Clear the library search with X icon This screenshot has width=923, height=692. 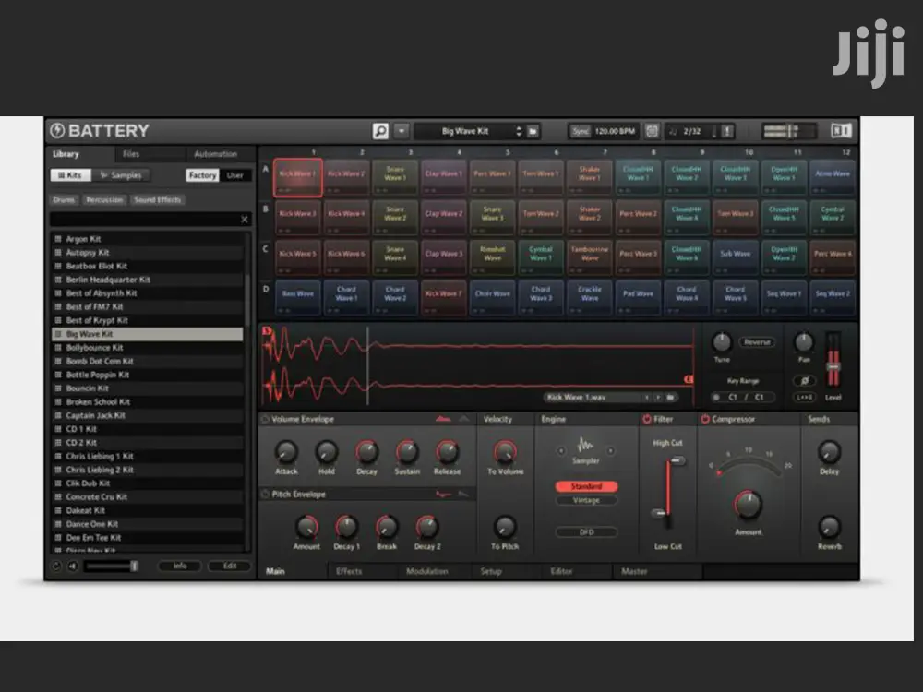[x=245, y=220]
